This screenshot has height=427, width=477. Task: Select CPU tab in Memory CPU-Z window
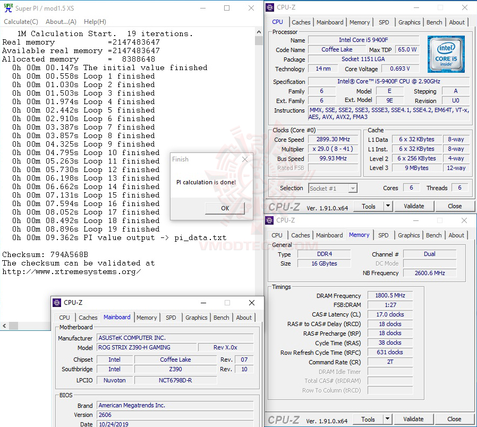[x=277, y=235]
